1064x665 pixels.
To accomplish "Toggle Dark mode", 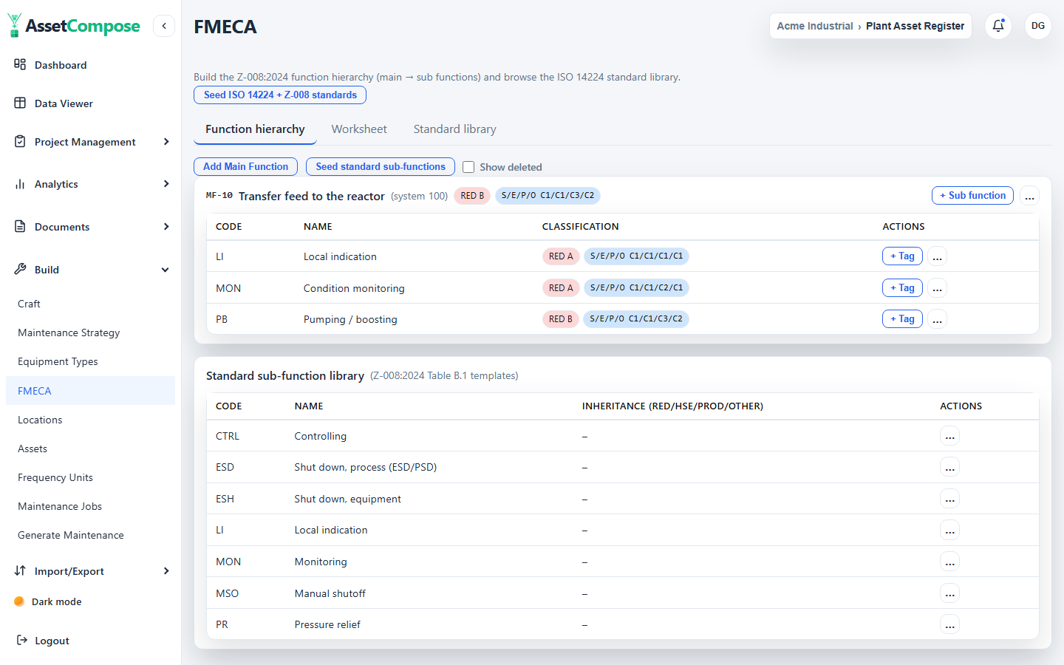I will pos(47,601).
